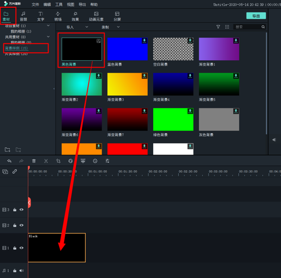The width and height of the screenshot is (281, 278).
Task: Click the scissors split icon in timeline toolbar
Action: [x=46, y=161]
